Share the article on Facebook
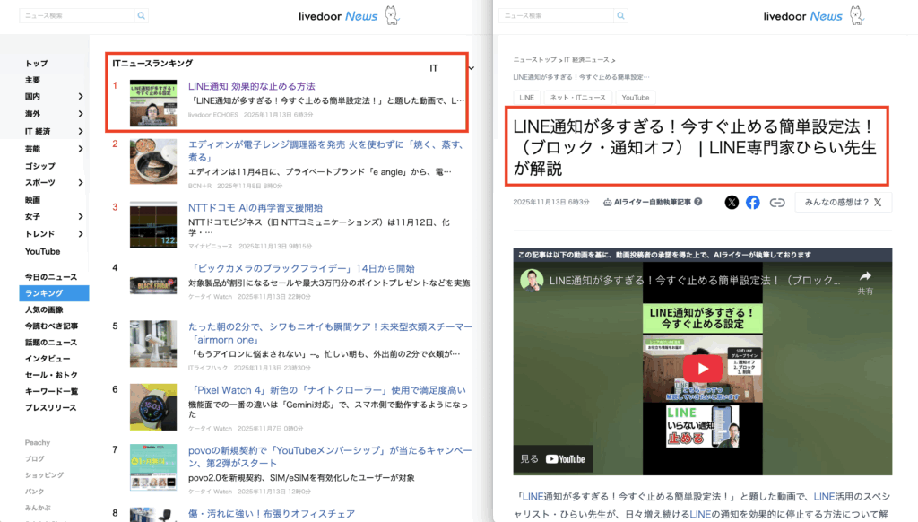Screen dimensions: 918x522 tap(753, 202)
